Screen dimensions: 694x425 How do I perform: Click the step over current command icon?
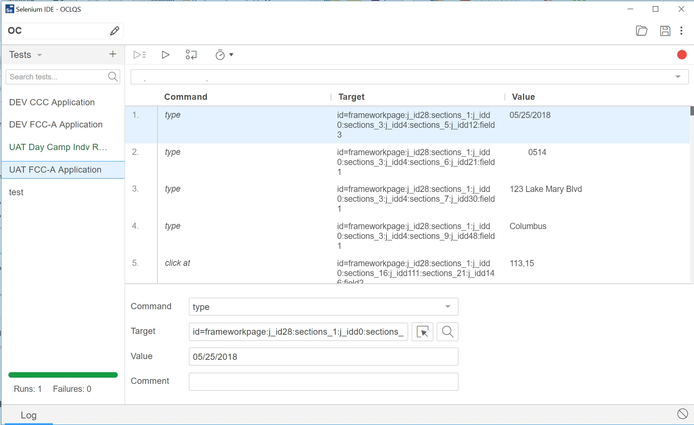(x=191, y=55)
